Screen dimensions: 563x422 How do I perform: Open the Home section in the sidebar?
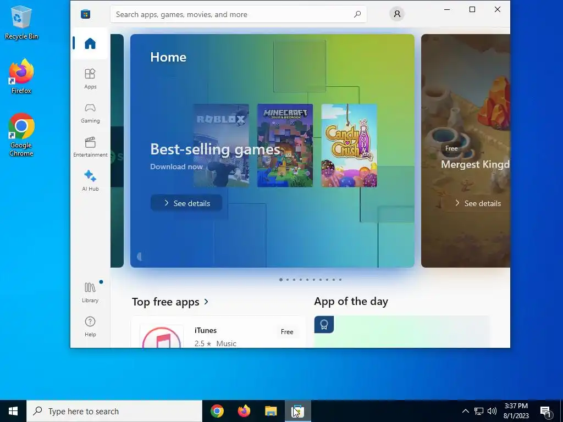tap(90, 43)
